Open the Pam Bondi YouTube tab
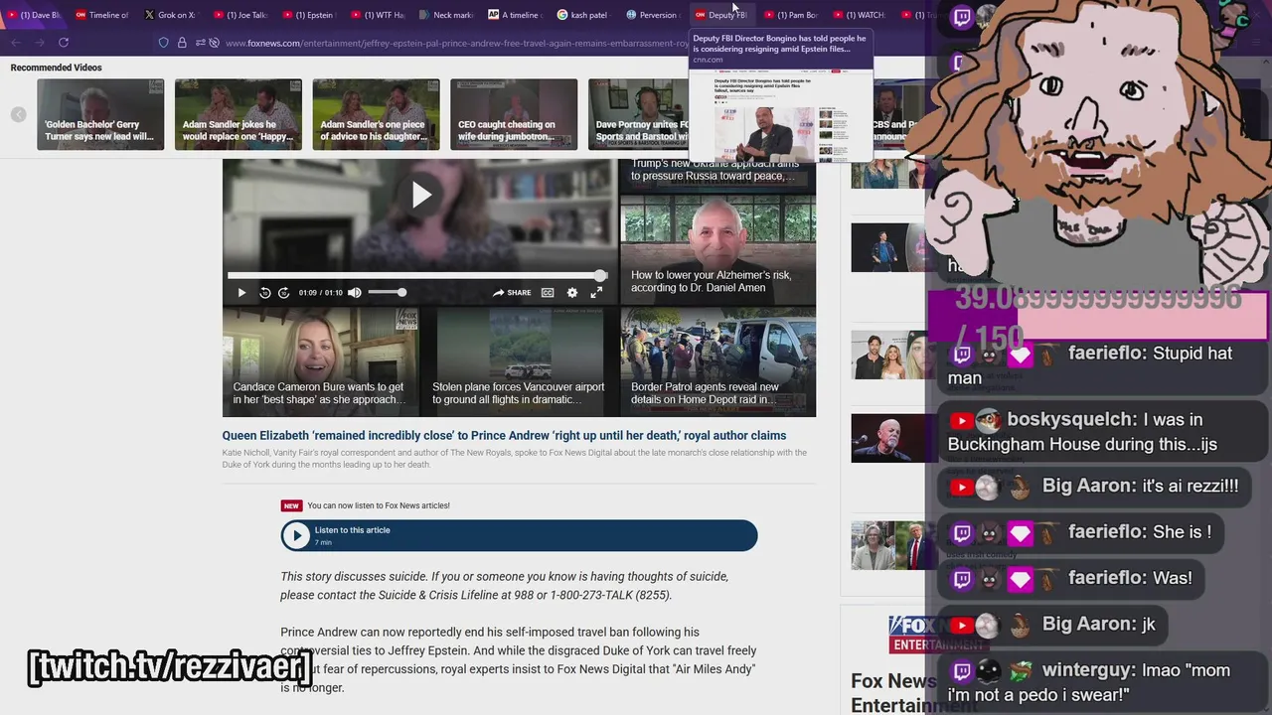1272x715 pixels. [x=789, y=15]
